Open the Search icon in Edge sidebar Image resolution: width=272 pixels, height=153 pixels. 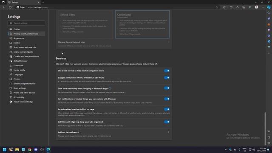[x=269, y=13]
